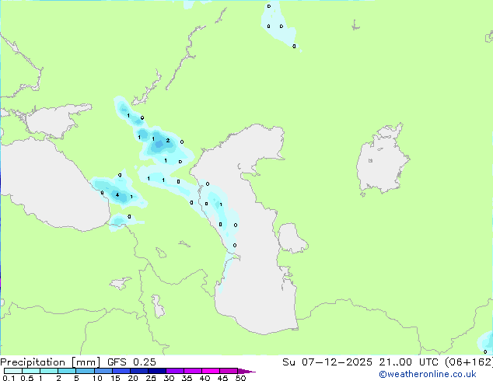Click the "4" precipitation value on map
Viewport: 493px width, 381px height.
[x=117, y=195]
